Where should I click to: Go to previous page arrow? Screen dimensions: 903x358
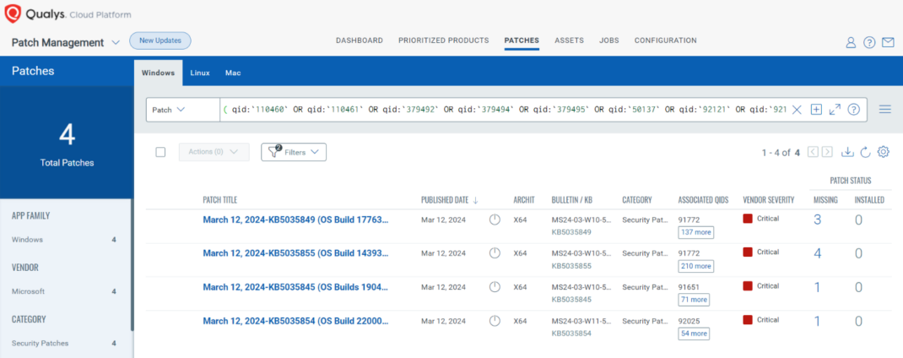tap(813, 152)
